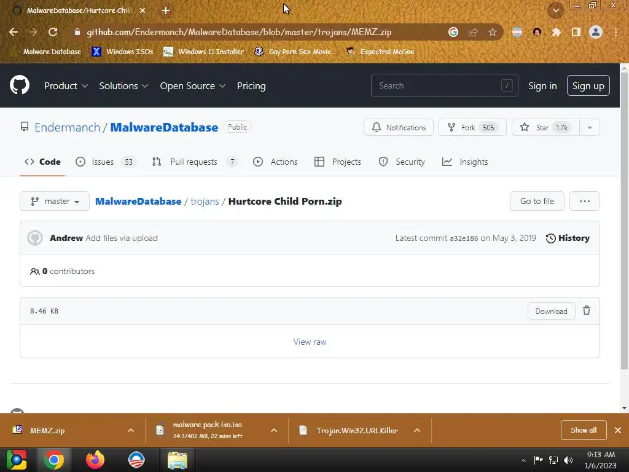Show hidden system tray icons
The width and height of the screenshot is (629, 472).
click(x=523, y=460)
